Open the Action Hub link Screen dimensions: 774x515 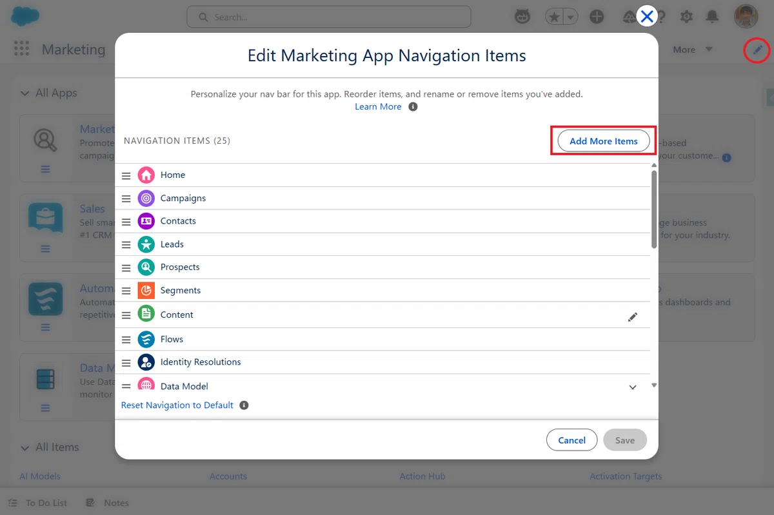point(422,476)
